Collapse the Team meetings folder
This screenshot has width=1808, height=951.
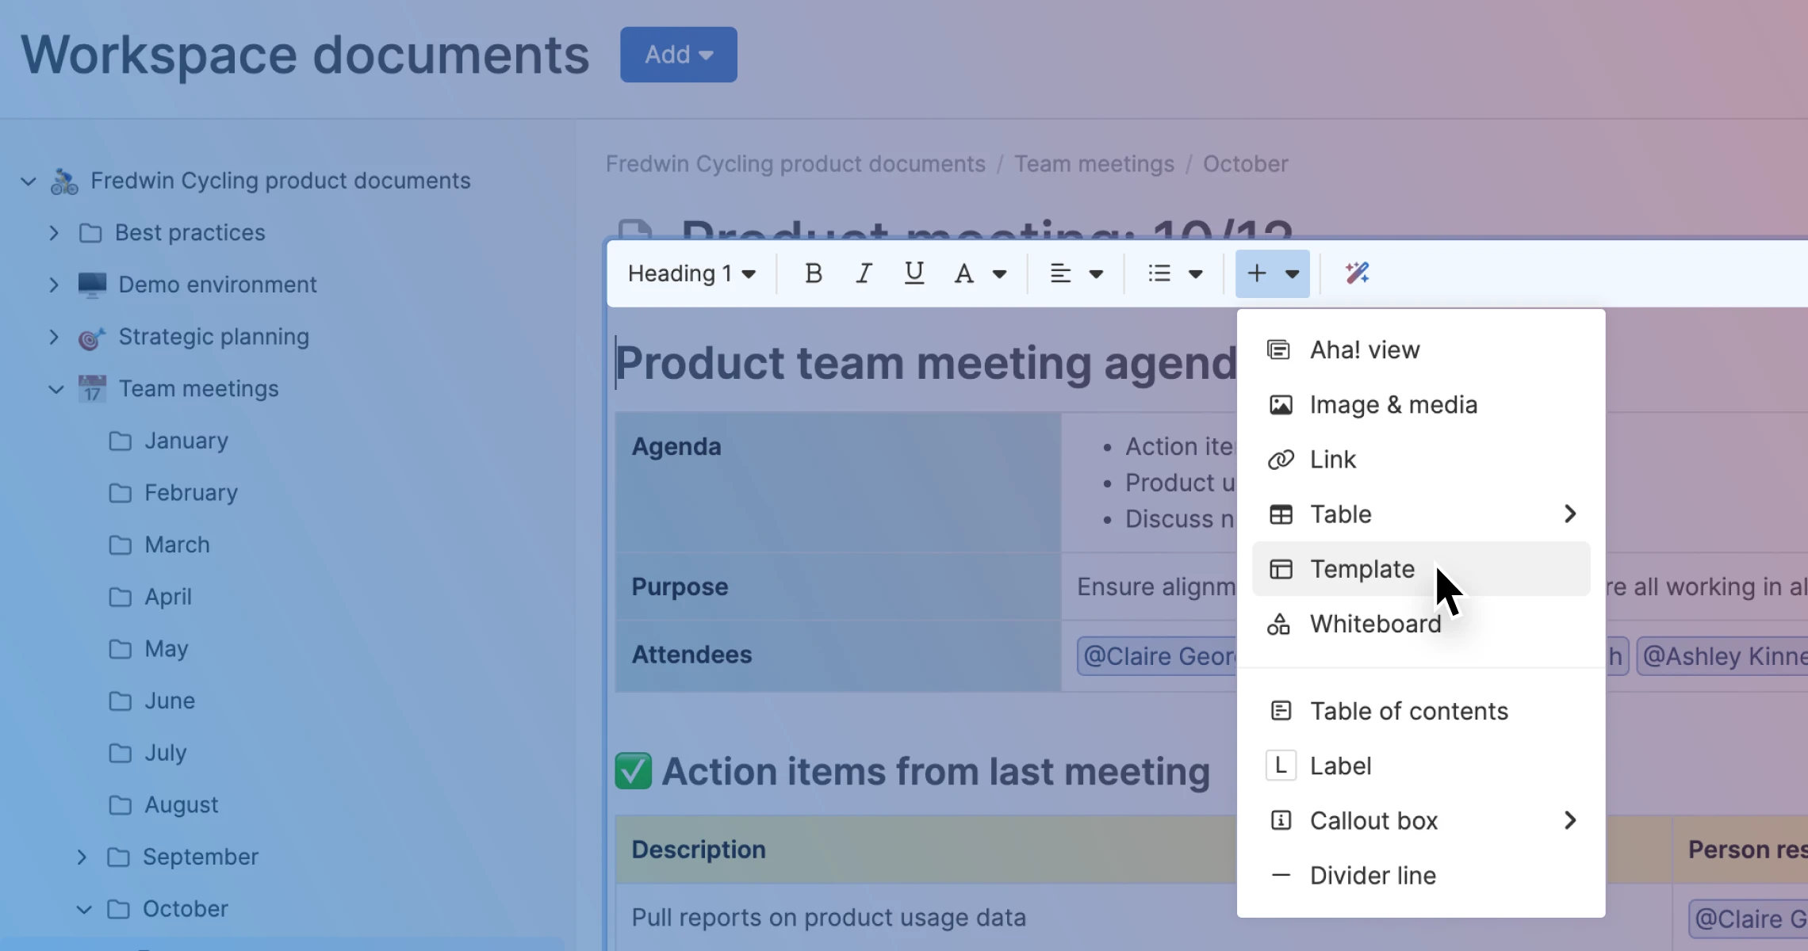[56, 389]
